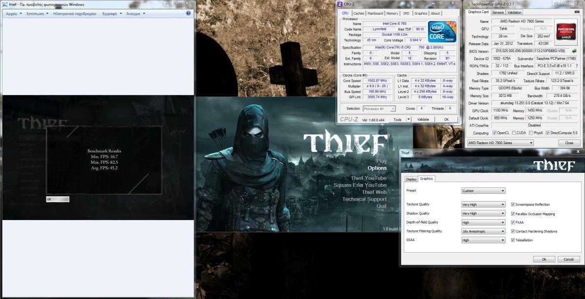Switch to the Caches tab in CPU-Z
585x299 pixels.
coord(358,14)
